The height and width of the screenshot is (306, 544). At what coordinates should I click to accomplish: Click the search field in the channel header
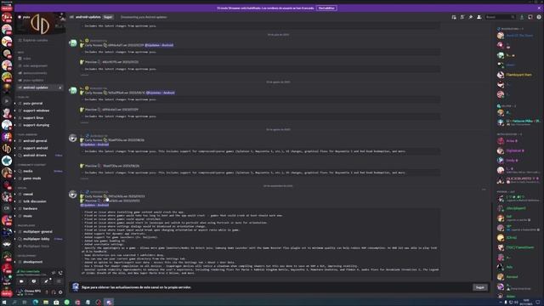[x=500, y=17]
